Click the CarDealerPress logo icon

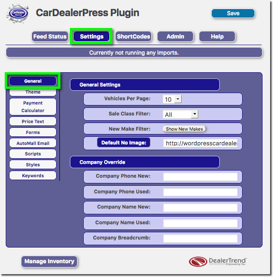pyautogui.click(x=18, y=14)
